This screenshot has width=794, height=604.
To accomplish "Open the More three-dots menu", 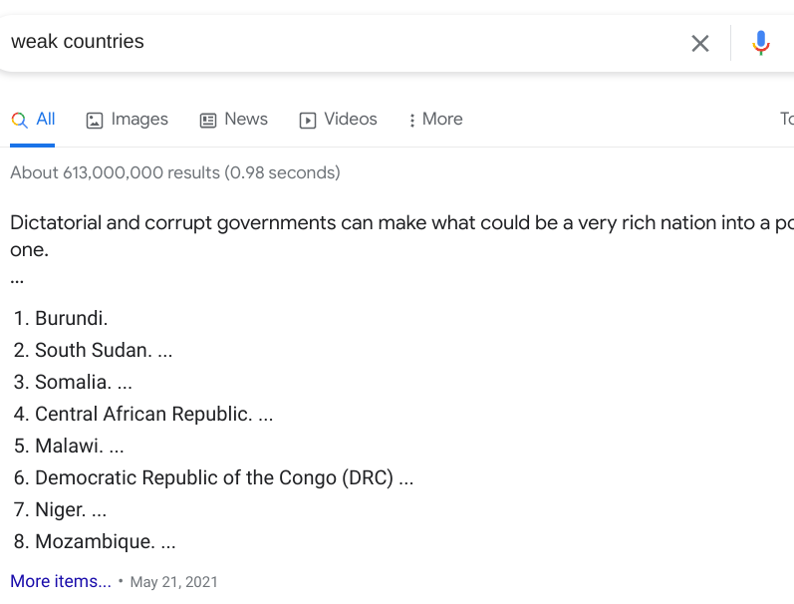I will click(435, 119).
